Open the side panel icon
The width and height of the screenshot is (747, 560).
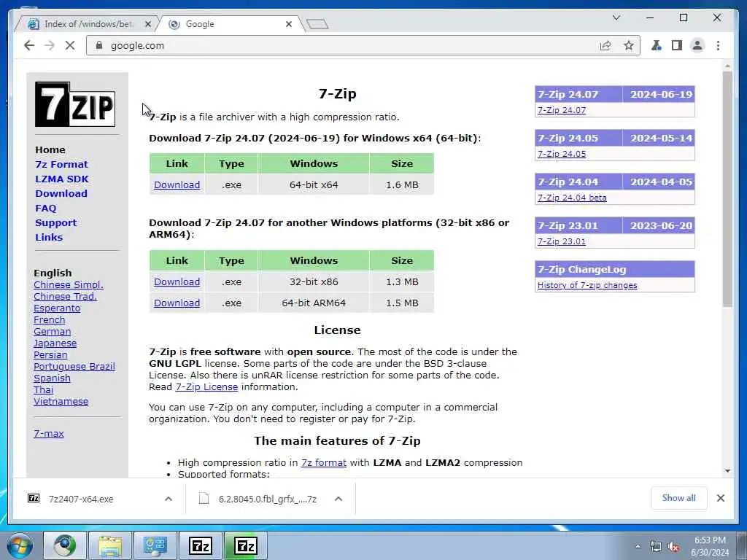pyautogui.click(x=677, y=45)
